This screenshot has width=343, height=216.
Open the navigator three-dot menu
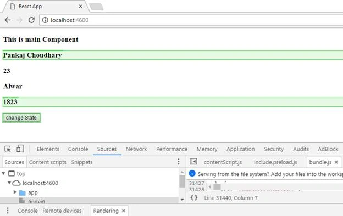(x=179, y=162)
